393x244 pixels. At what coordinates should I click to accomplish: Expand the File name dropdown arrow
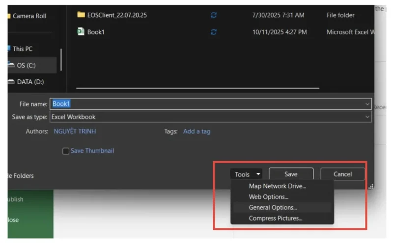click(x=367, y=104)
